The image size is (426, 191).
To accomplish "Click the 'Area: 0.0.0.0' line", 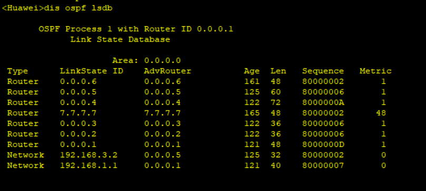I will (x=146, y=60).
